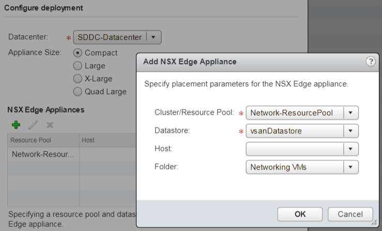Screen dimensions: 382x231
Task: Open the Host dropdown arrow
Action: tap(352, 149)
